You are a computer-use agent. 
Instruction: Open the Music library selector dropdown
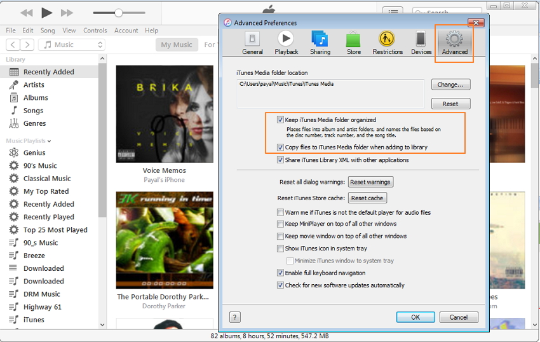pos(71,44)
